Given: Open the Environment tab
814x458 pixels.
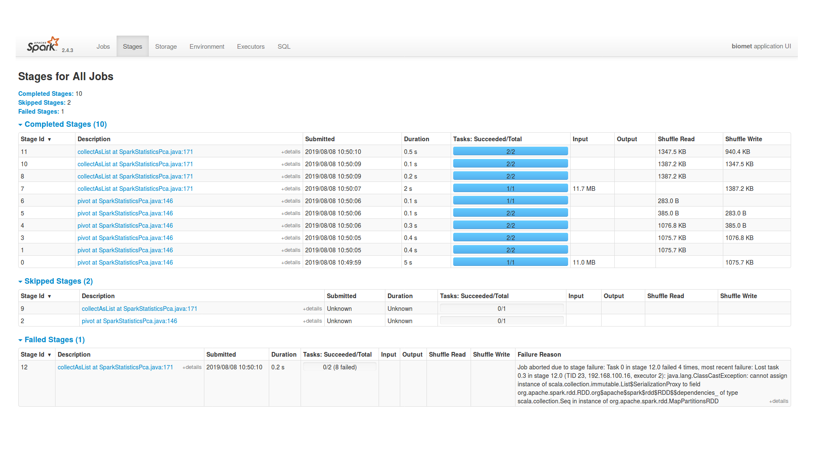Looking at the screenshot, I should click(207, 47).
